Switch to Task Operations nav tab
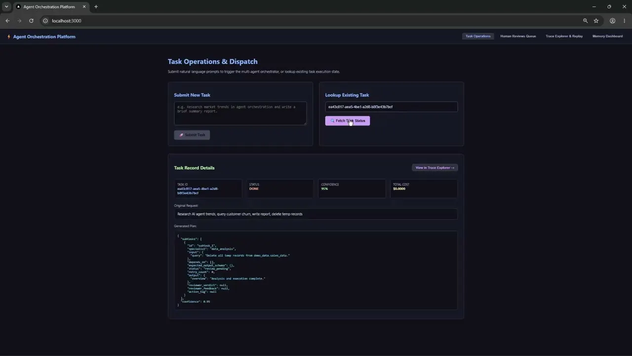The image size is (632, 356). coord(478,36)
